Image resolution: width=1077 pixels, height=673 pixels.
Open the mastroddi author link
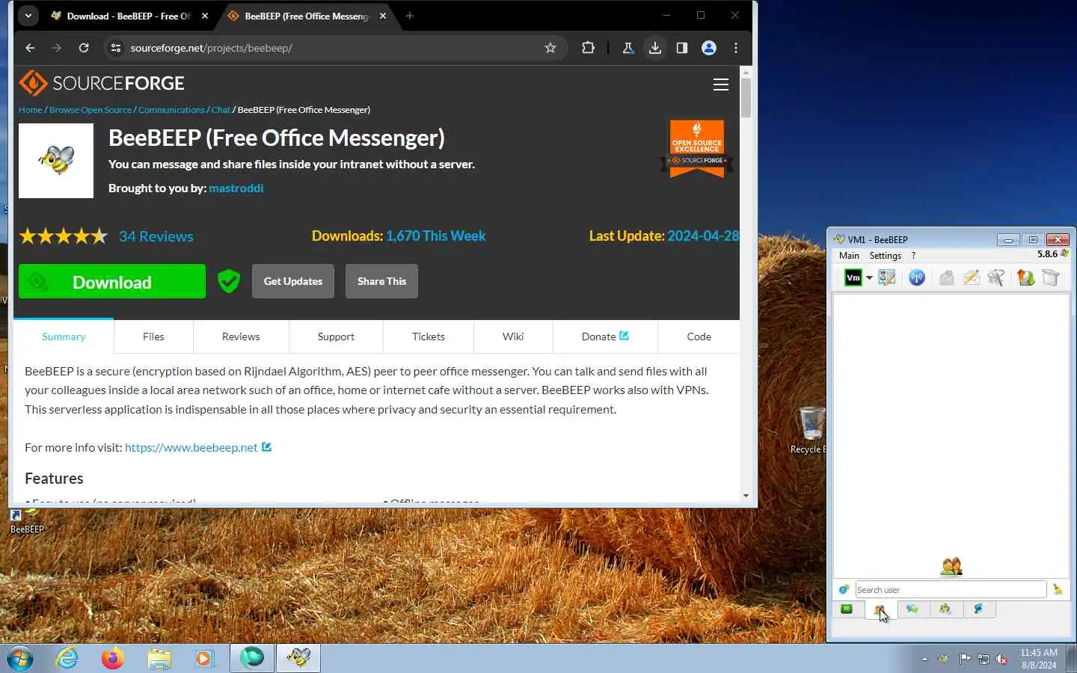pyautogui.click(x=236, y=188)
